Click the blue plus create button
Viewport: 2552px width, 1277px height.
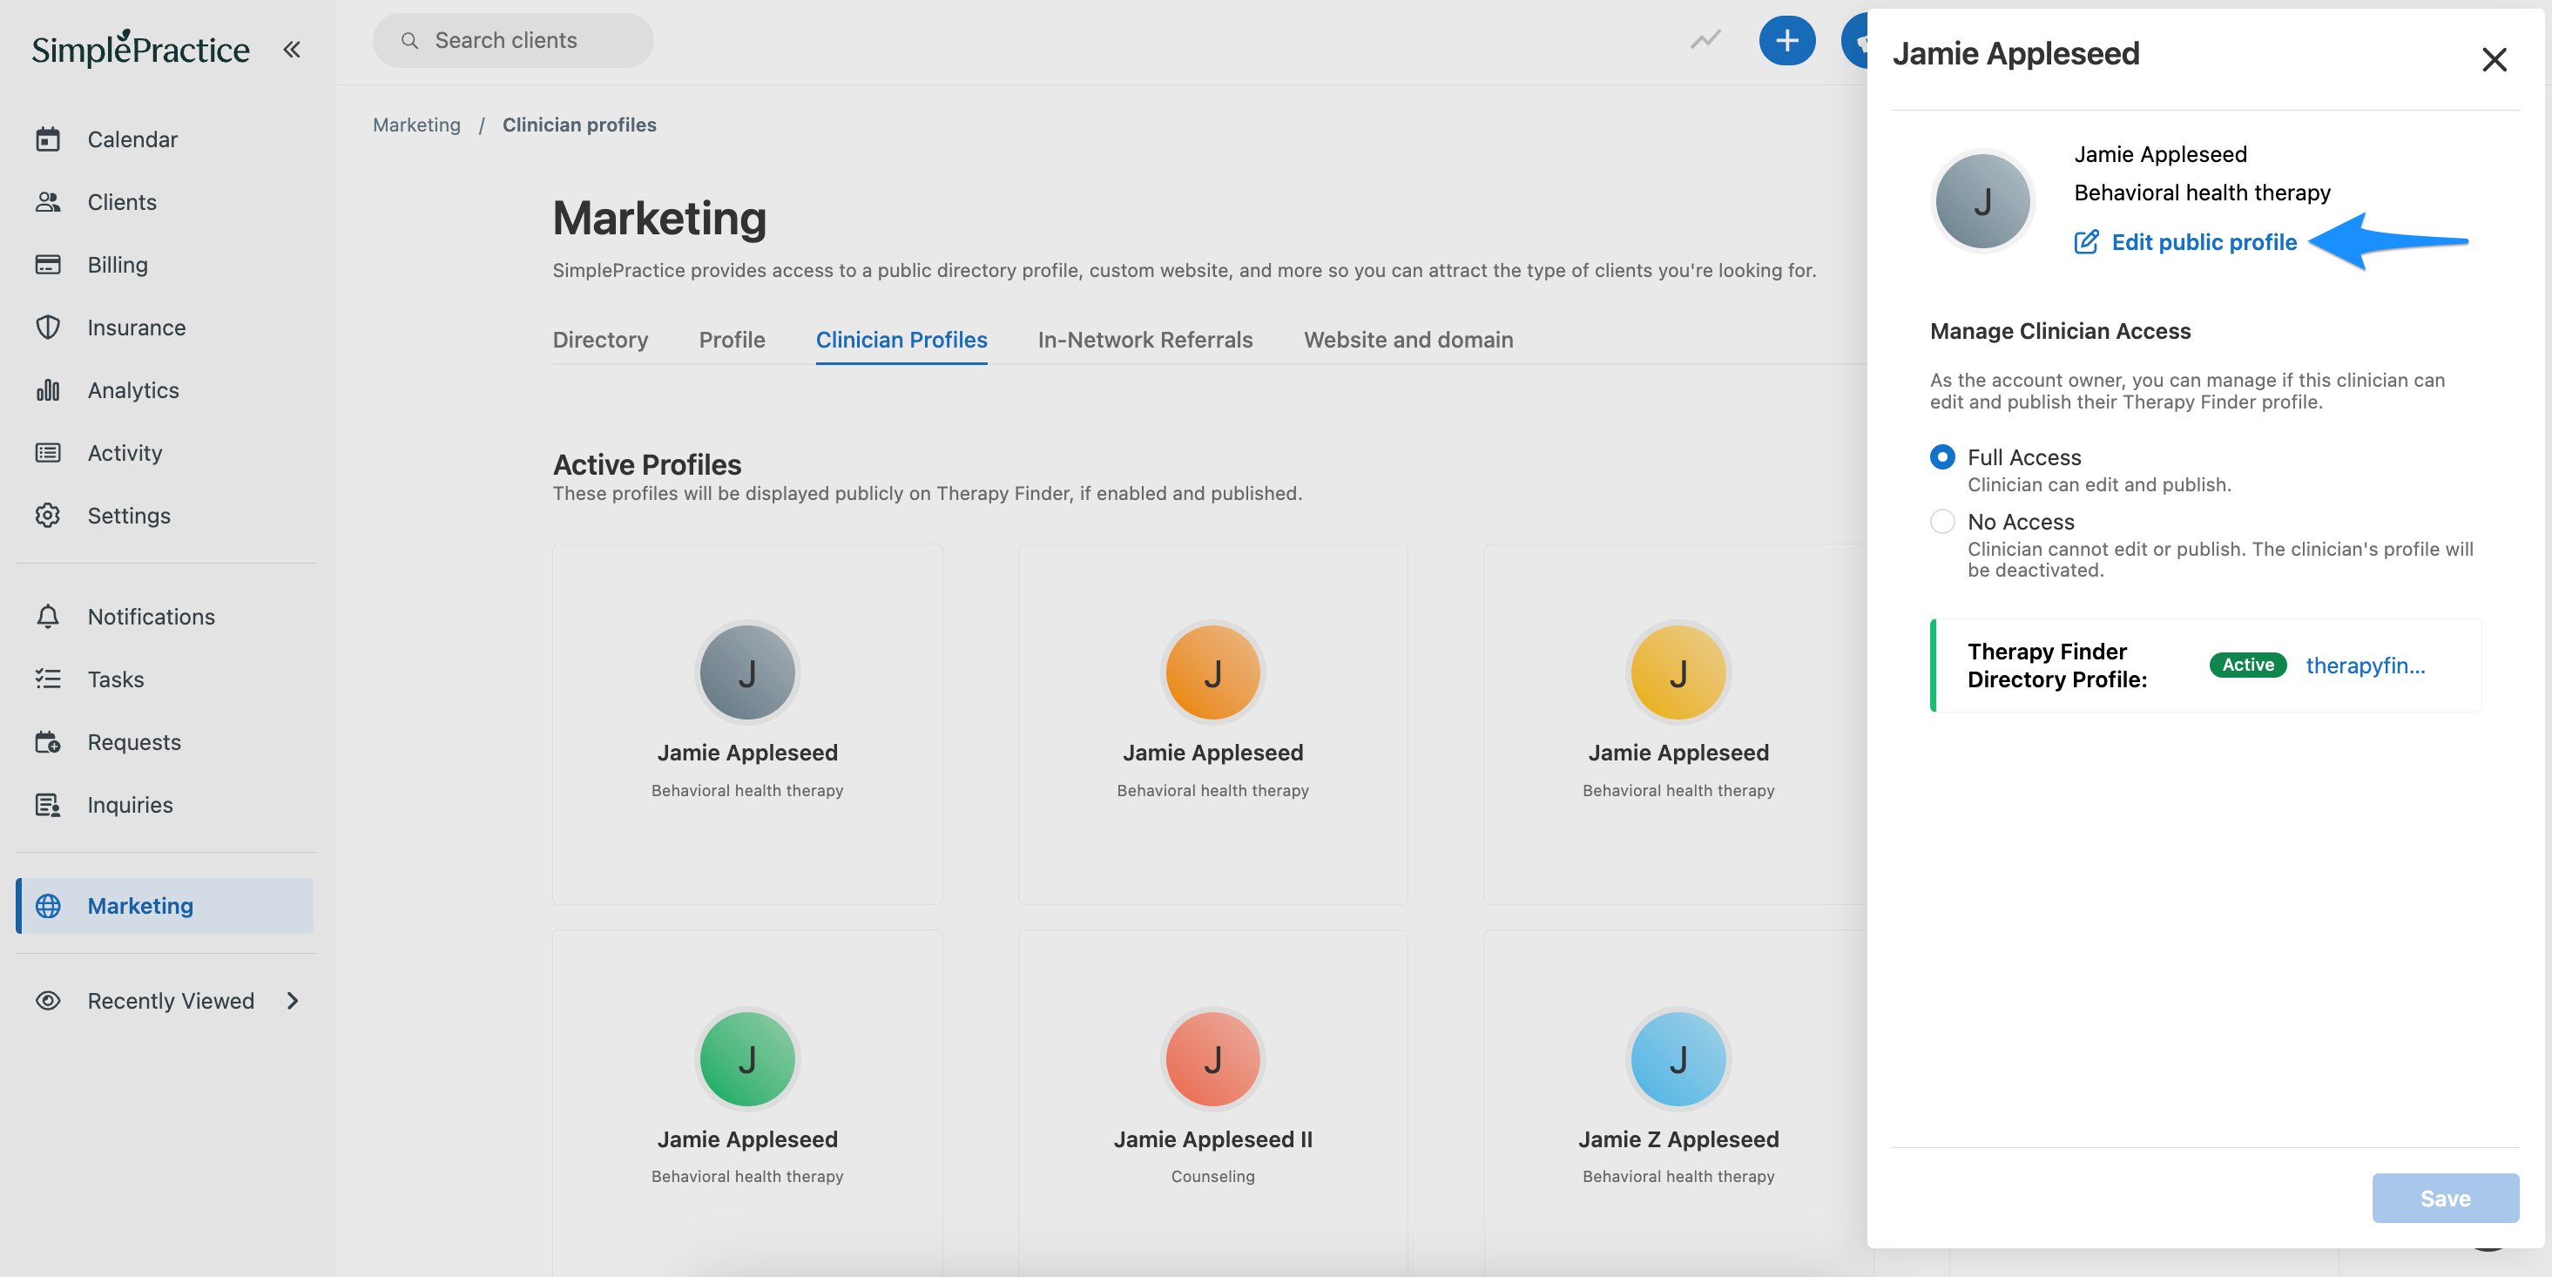[x=1787, y=41]
